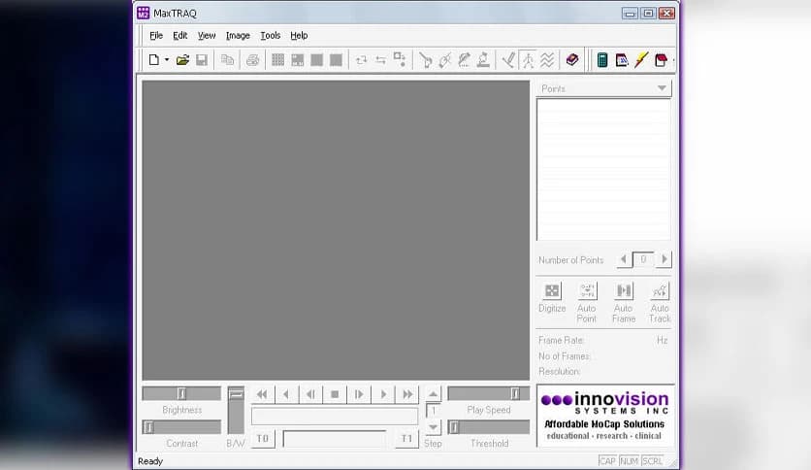Open the Image menu
The height and width of the screenshot is (470, 811).
coord(238,36)
